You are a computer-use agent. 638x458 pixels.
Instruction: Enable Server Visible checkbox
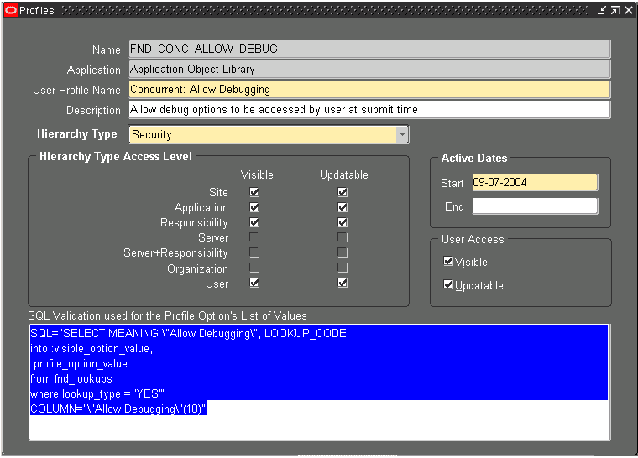tap(254, 237)
